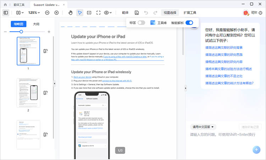
Task: Zoom out with minus circle icon
Action: coord(47,12)
